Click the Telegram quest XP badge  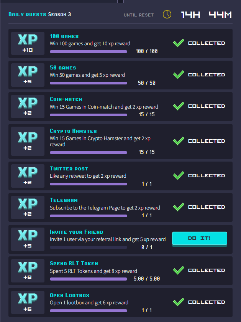coord(28,207)
